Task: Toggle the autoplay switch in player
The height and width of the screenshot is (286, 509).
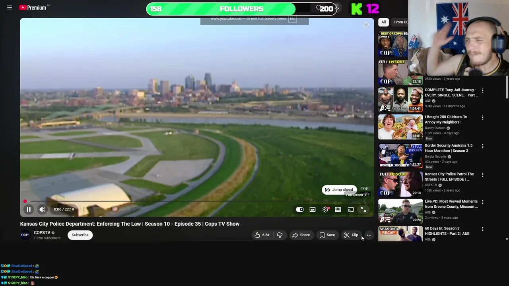Action: 300,209
